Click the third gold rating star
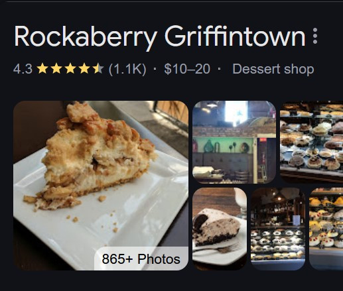 pyautogui.click(x=70, y=68)
